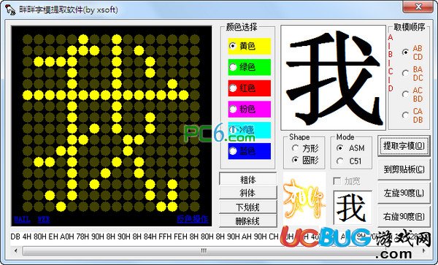The height and width of the screenshot is (265, 438).
Task: Select BA DC extraction order
Action: pos(405,73)
